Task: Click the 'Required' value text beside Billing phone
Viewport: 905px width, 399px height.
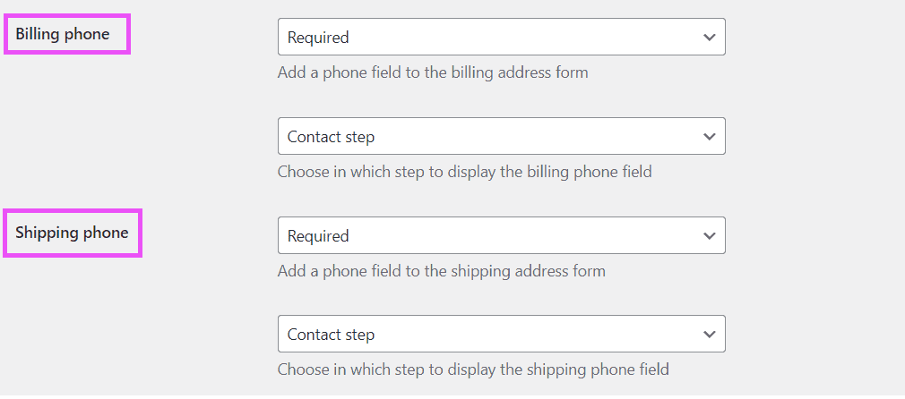Action: click(x=318, y=38)
